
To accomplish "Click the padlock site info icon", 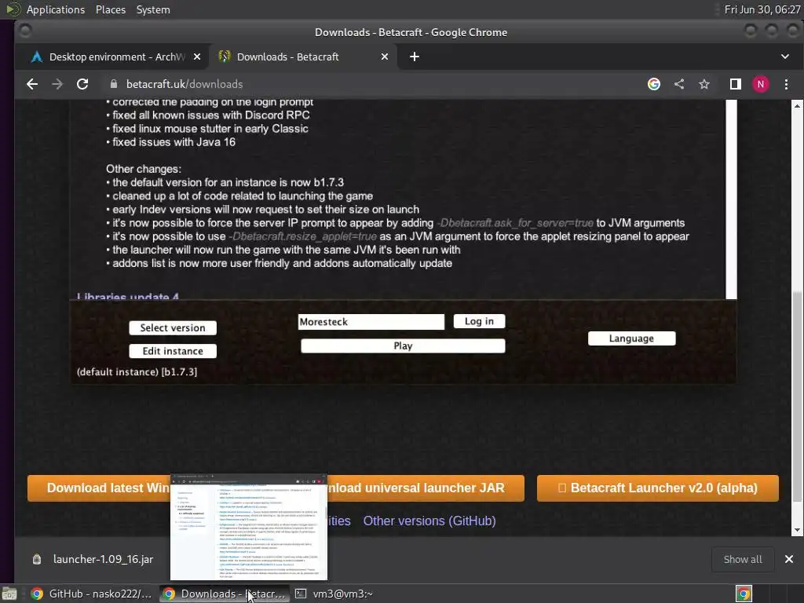I will click(114, 84).
